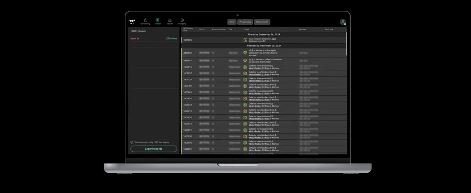Click the Wednesday, December 25, 2024 date header

coord(264,46)
